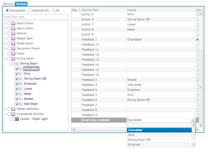The image size is (208, 153).
Task: Click the Master Bedroom room icon
Action: 13,109
